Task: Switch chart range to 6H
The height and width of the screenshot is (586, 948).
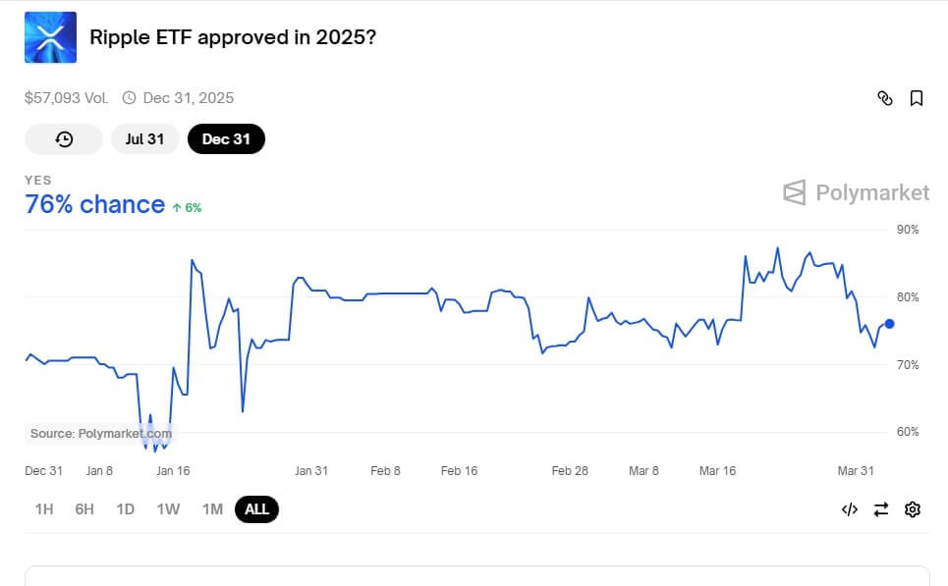Action: pos(84,508)
